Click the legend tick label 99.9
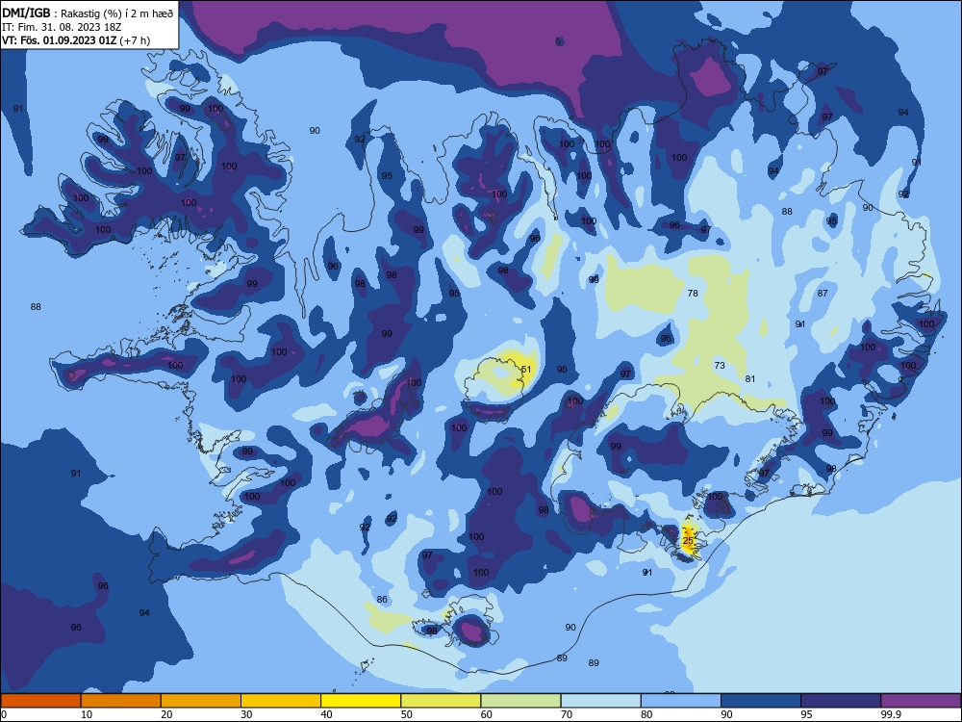This screenshot has height=722, width=962. pos(891,714)
